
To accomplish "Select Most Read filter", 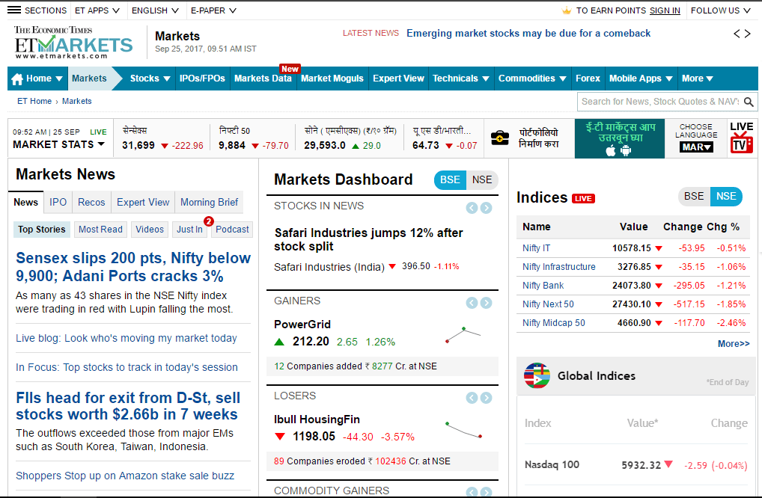I will click(100, 229).
